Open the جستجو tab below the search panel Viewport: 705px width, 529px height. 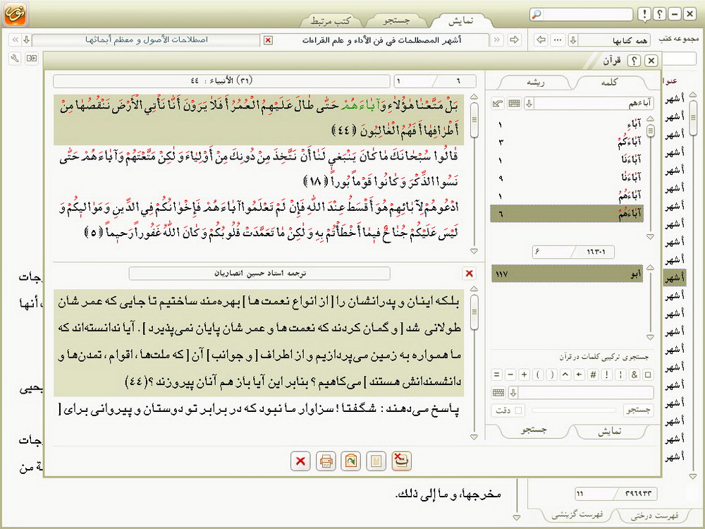[x=534, y=430]
